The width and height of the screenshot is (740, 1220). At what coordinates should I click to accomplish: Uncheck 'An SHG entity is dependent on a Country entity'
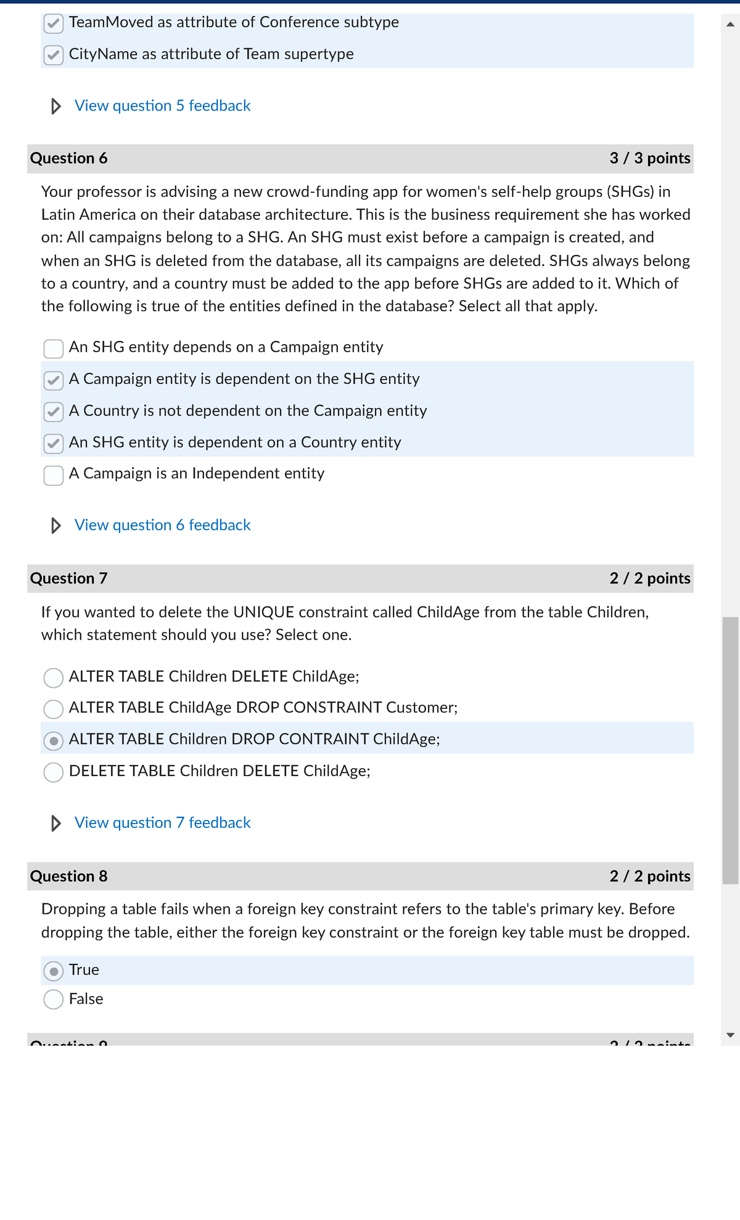[x=53, y=443]
